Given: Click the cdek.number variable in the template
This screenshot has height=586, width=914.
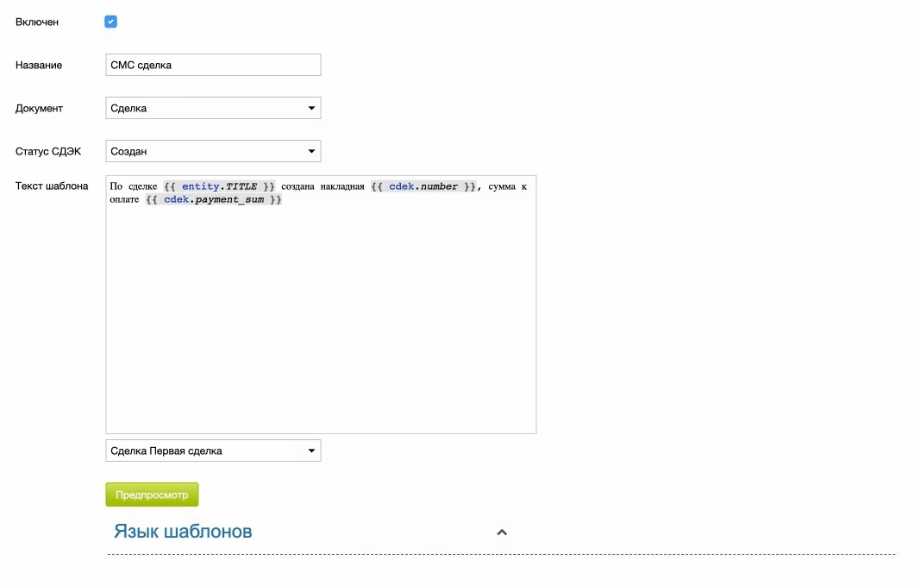Looking at the screenshot, I should [423, 186].
